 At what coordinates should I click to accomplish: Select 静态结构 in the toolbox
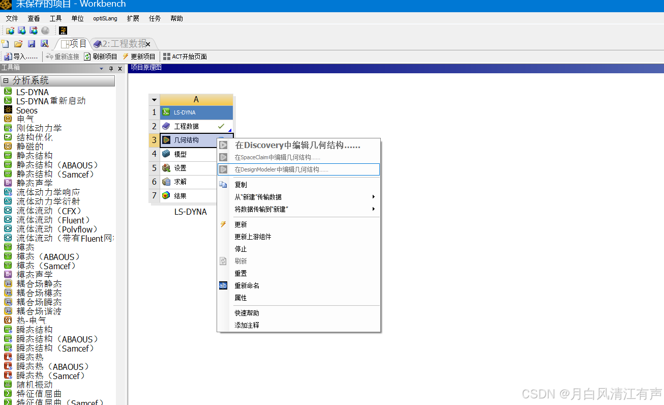[35, 156]
